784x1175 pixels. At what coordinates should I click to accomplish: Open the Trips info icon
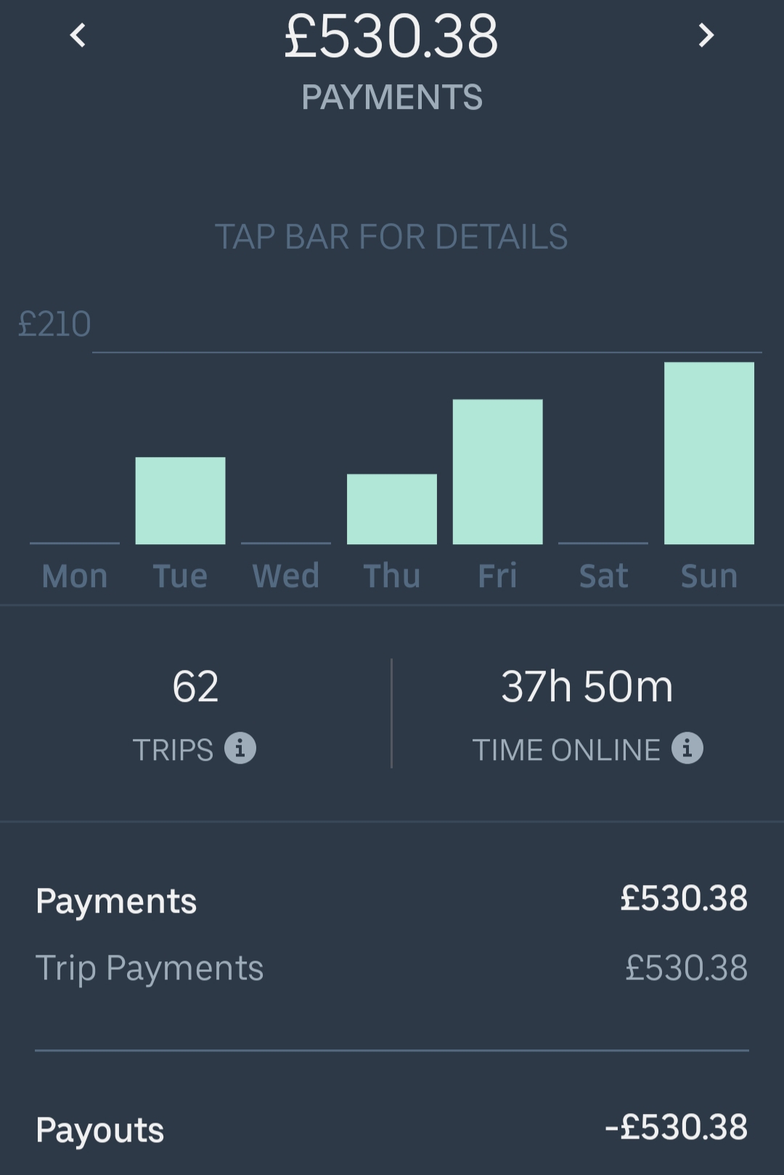[x=240, y=748]
